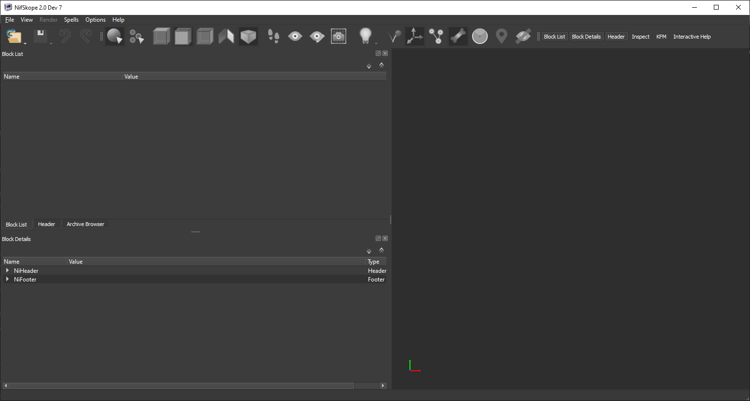The image size is (750, 401).
Task: Switch to the Header bottom tab
Action: tap(47, 224)
